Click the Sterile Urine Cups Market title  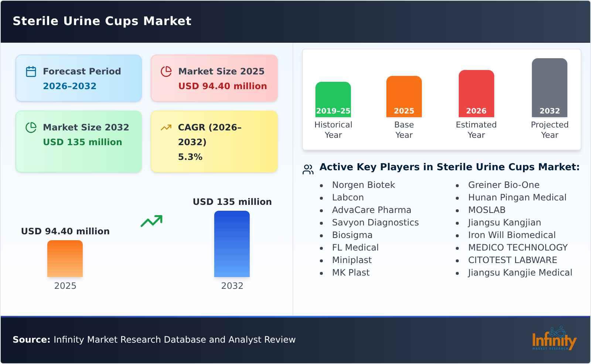pos(102,21)
